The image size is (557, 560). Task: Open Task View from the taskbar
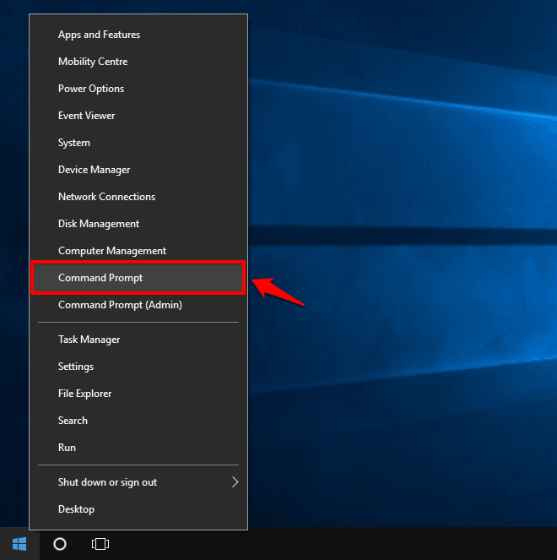[x=100, y=544]
